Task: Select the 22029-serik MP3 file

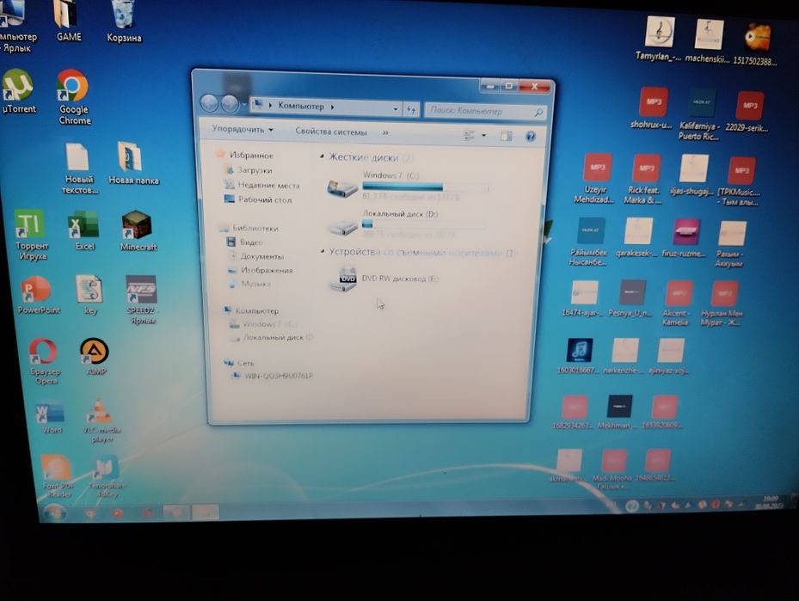Action: pyautogui.click(x=748, y=113)
